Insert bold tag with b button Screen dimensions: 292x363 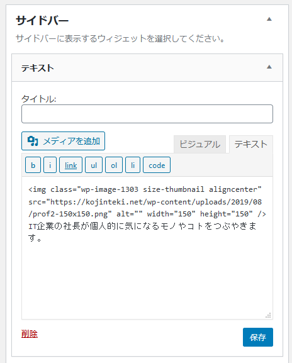pyautogui.click(x=33, y=165)
